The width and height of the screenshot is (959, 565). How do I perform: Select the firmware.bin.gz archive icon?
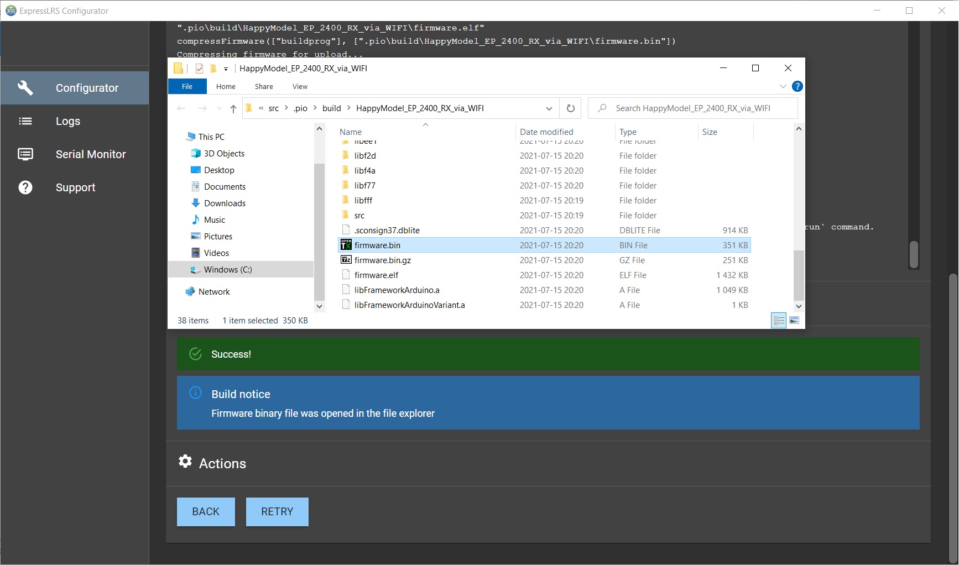(x=346, y=260)
